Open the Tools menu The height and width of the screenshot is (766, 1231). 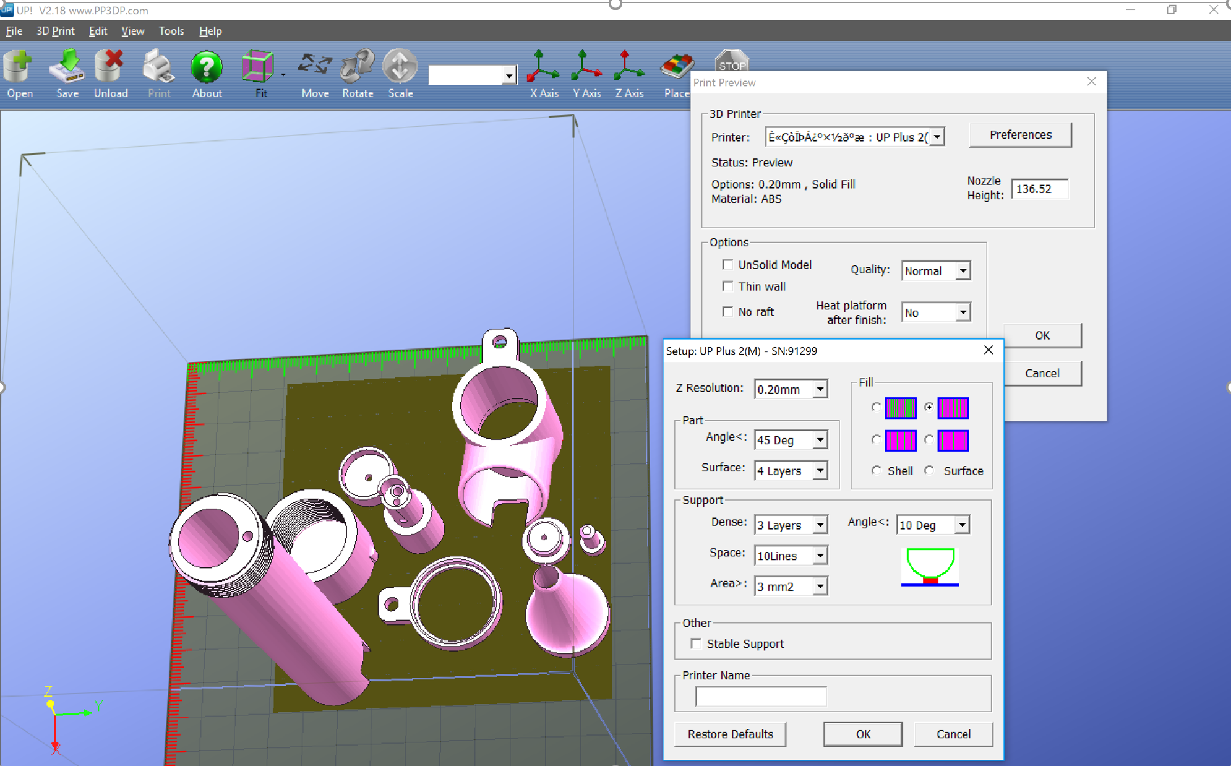(171, 31)
